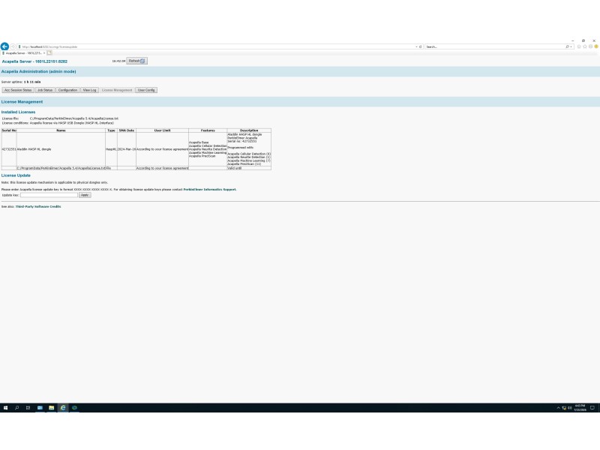Open File Explorer from taskbar
The image size is (600, 450).
(x=51, y=408)
